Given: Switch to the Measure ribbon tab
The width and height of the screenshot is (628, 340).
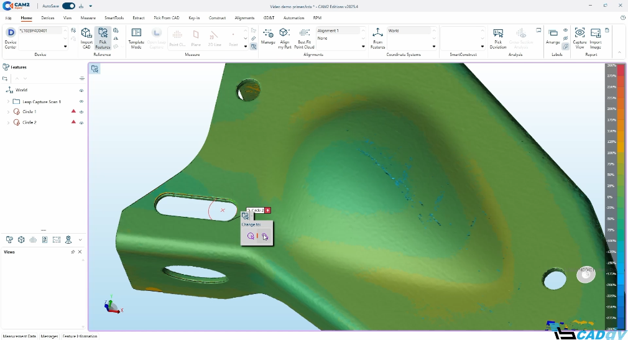Looking at the screenshot, I should [88, 18].
